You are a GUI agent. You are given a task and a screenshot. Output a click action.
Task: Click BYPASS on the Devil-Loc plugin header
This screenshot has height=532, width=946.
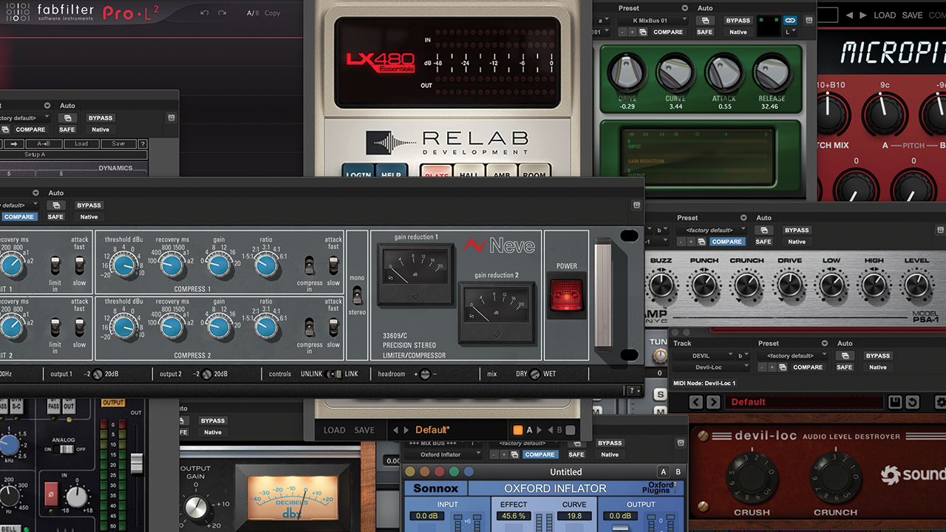(878, 355)
